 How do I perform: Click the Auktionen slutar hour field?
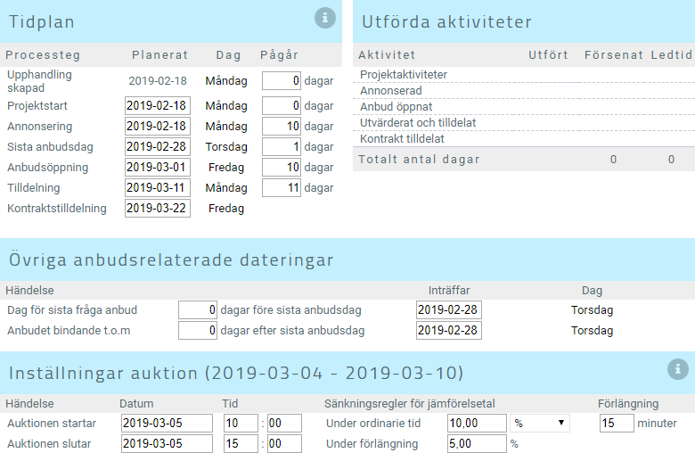pyautogui.click(x=241, y=444)
